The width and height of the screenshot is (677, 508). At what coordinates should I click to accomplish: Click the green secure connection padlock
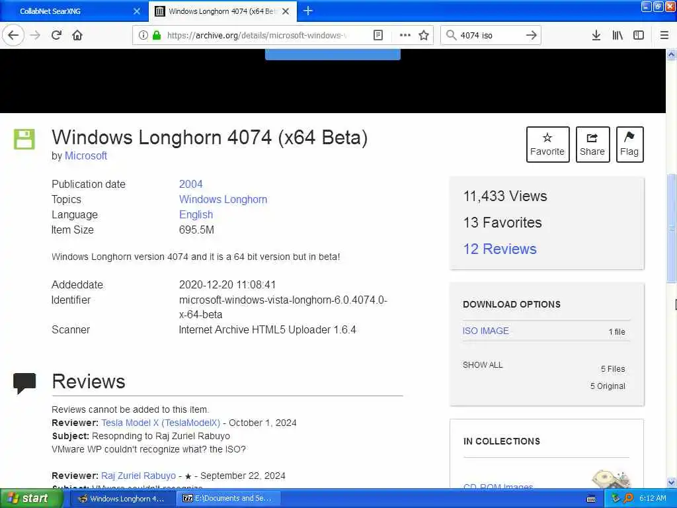coord(156,35)
